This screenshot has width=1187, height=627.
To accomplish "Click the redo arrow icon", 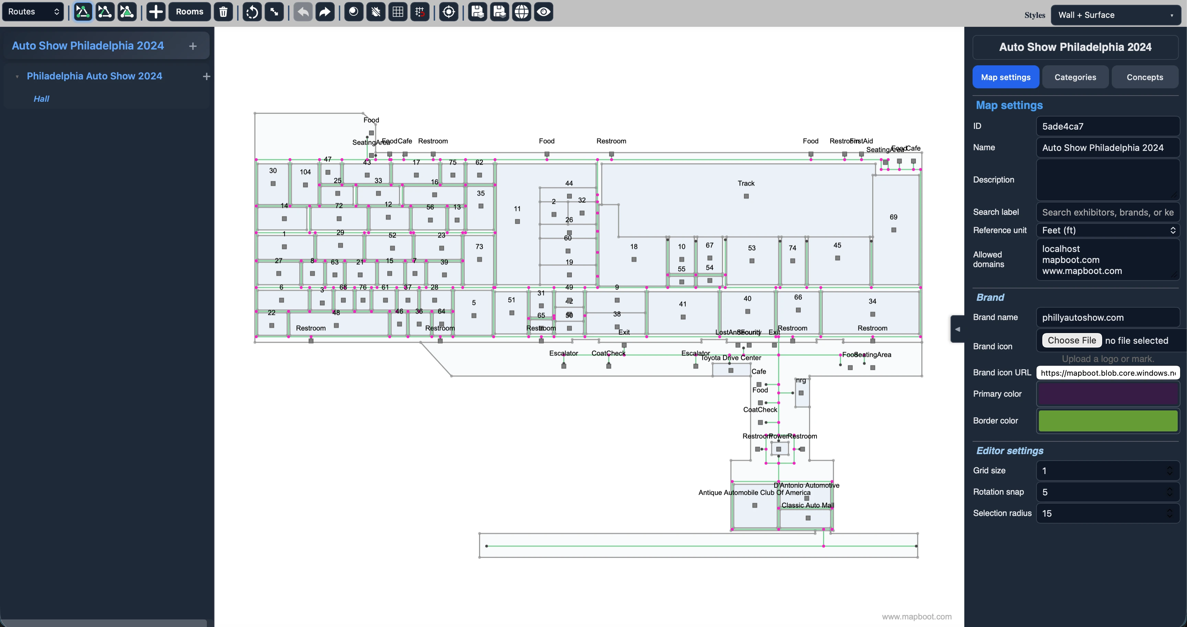I will coord(325,12).
